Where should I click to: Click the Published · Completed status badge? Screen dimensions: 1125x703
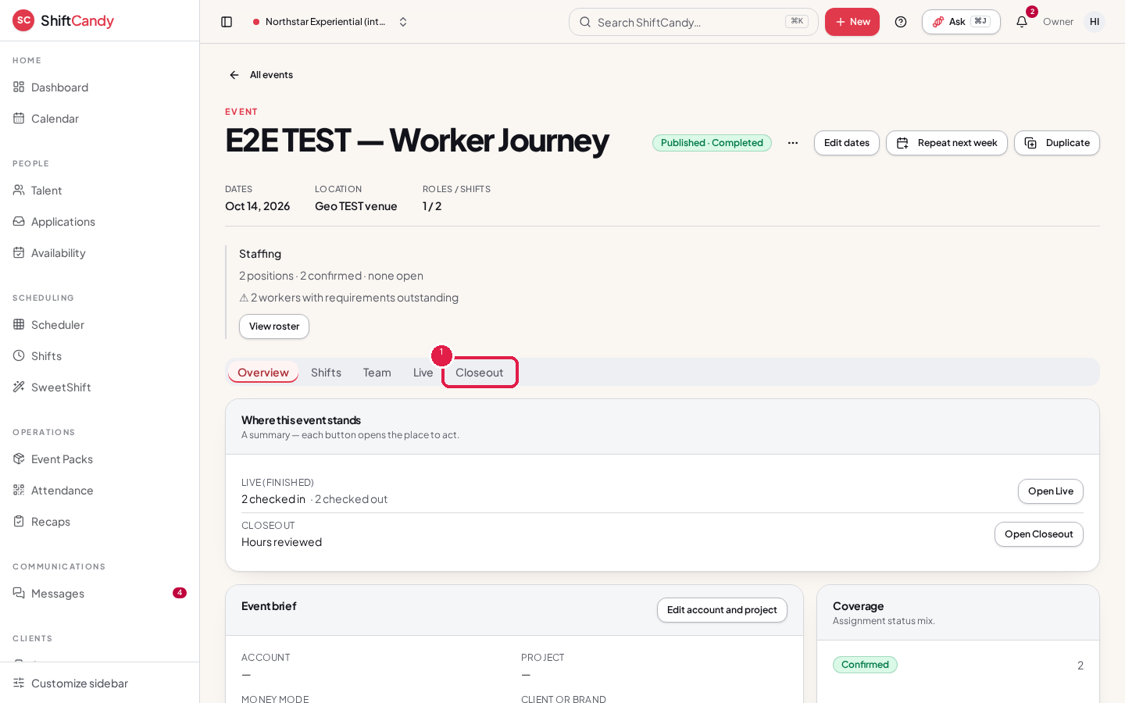712,143
